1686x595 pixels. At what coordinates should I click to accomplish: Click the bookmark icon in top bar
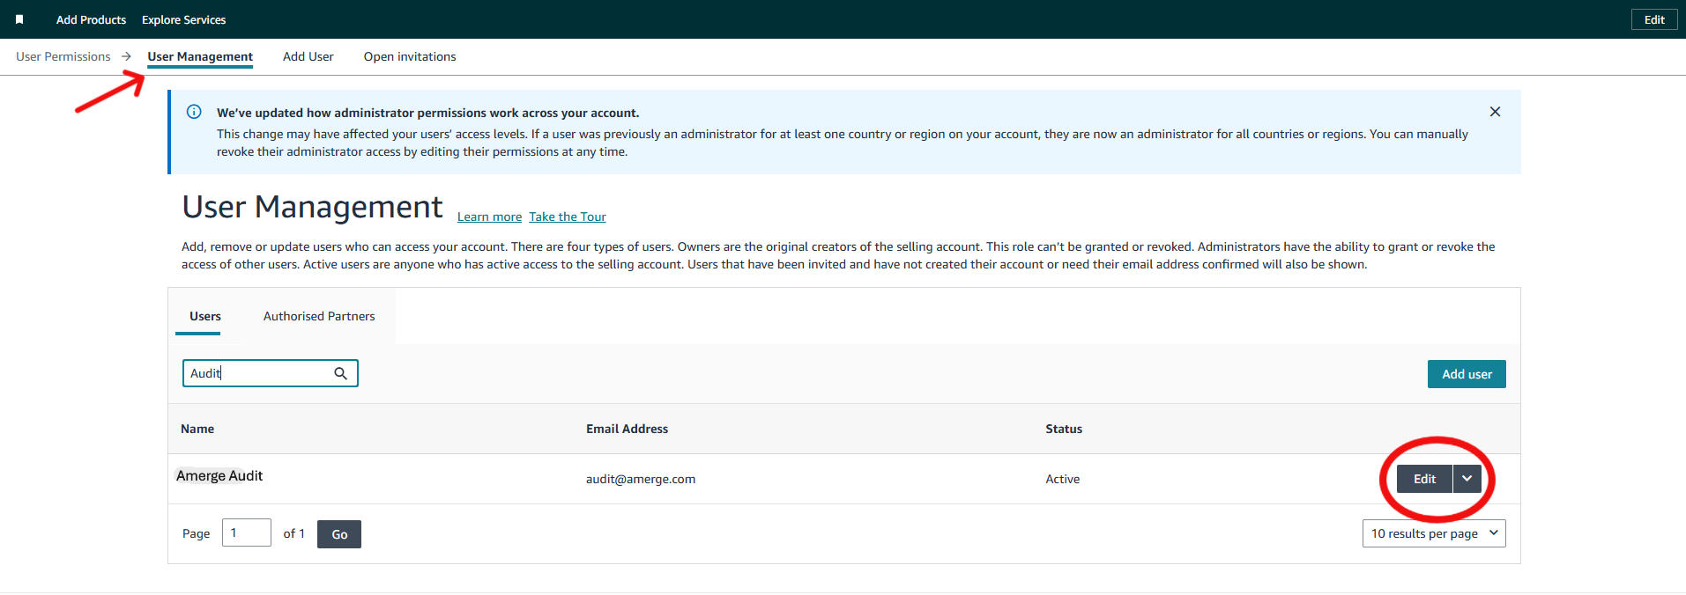19,19
